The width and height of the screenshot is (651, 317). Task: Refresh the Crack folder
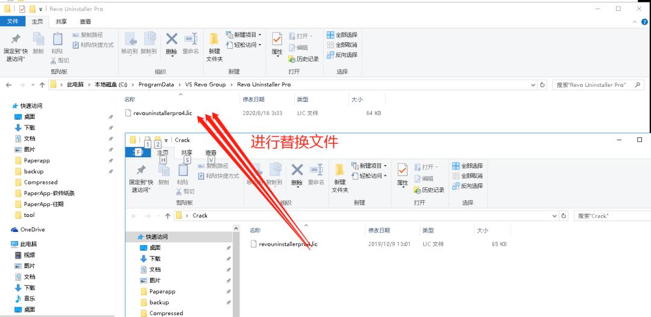[564, 216]
